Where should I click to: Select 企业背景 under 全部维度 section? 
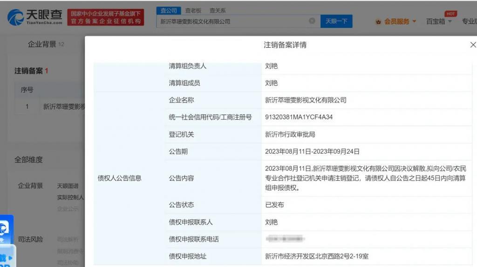point(30,186)
